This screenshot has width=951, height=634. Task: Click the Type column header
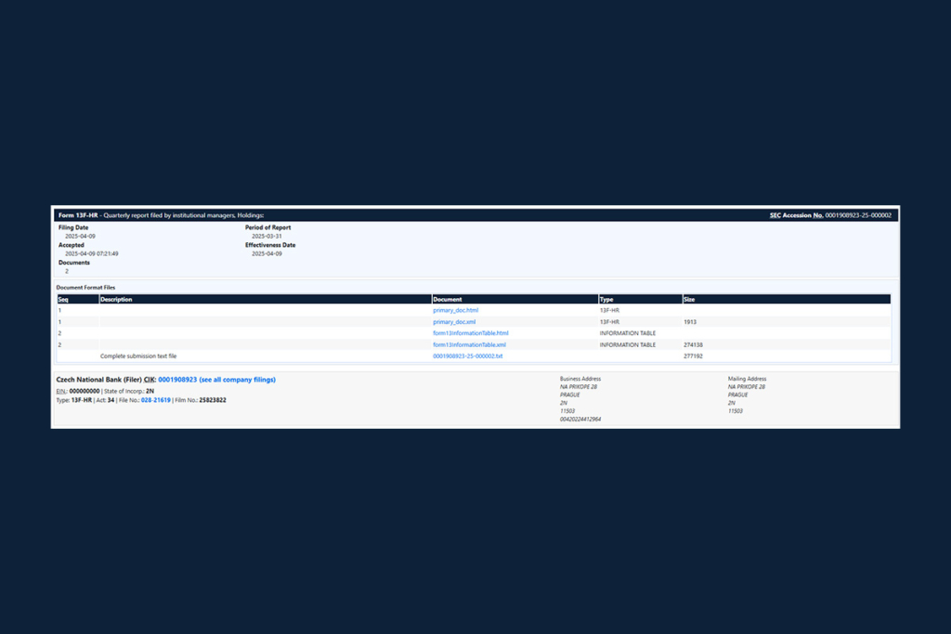[606, 300]
